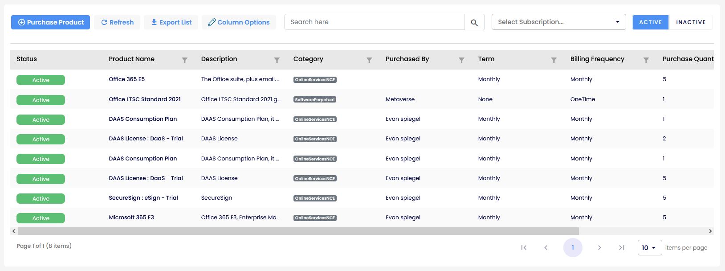The width and height of the screenshot is (725, 271).
Task: Open the Term column filter
Action: click(x=554, y=60)
